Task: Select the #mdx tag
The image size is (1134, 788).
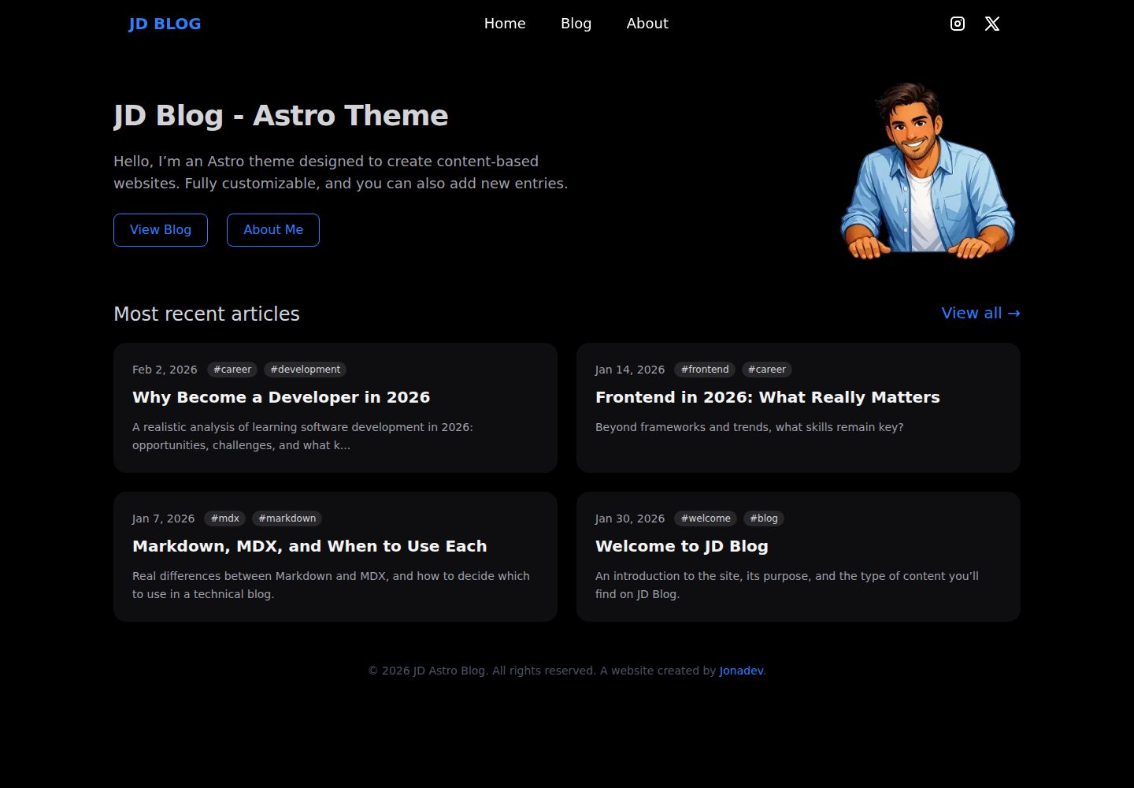Action: tap(225, 519)
